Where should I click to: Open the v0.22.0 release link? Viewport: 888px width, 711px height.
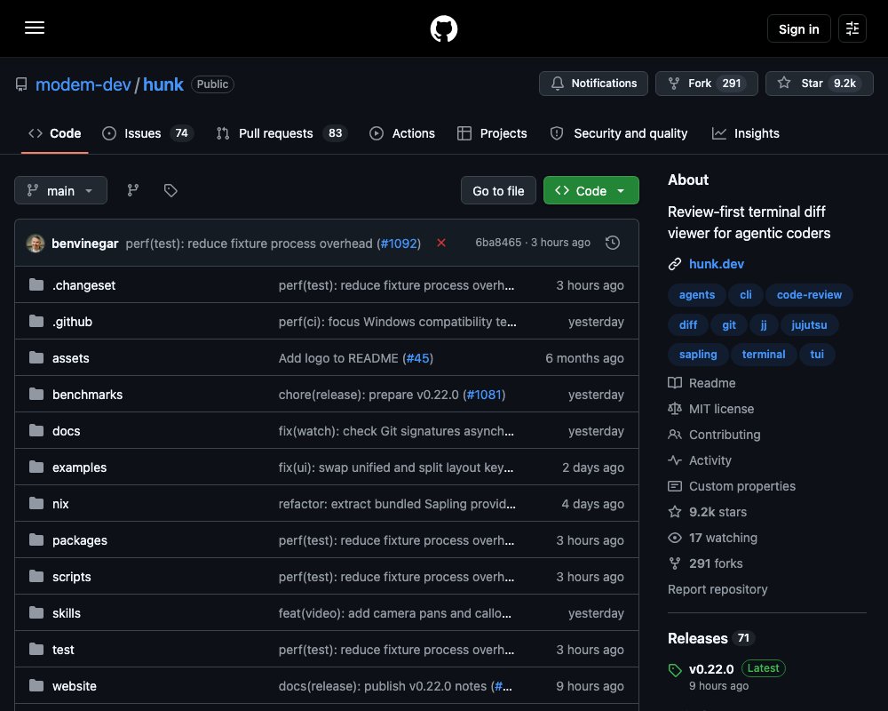coord(711,669)
